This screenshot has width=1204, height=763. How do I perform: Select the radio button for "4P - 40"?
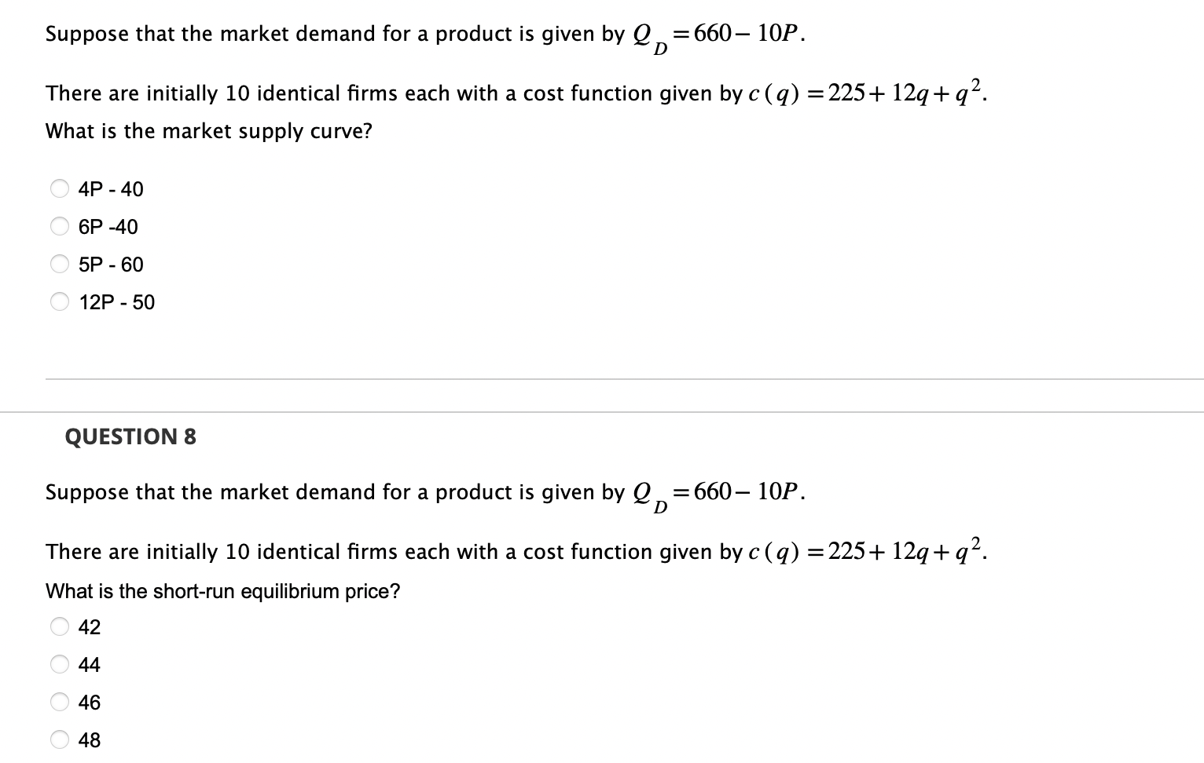point(59,188)
